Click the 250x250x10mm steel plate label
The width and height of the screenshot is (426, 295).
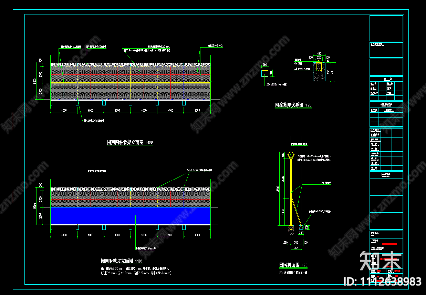pyautogui.click(x=277, y=84)
